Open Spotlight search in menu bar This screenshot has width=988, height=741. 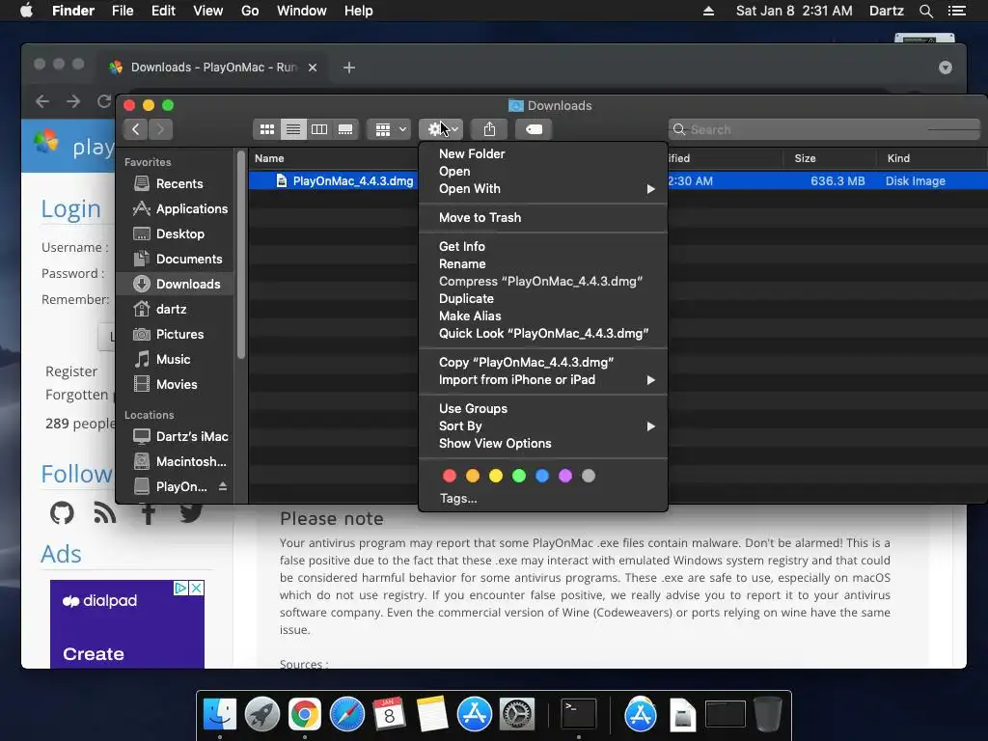(925, 11)
